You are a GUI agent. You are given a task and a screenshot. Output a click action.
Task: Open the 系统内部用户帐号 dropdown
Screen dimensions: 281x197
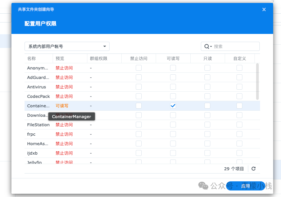(67, 46)
